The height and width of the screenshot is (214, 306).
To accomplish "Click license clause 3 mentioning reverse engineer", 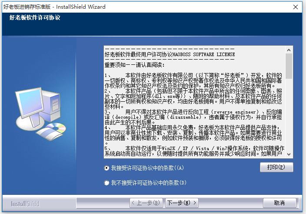I will [193, 117].
